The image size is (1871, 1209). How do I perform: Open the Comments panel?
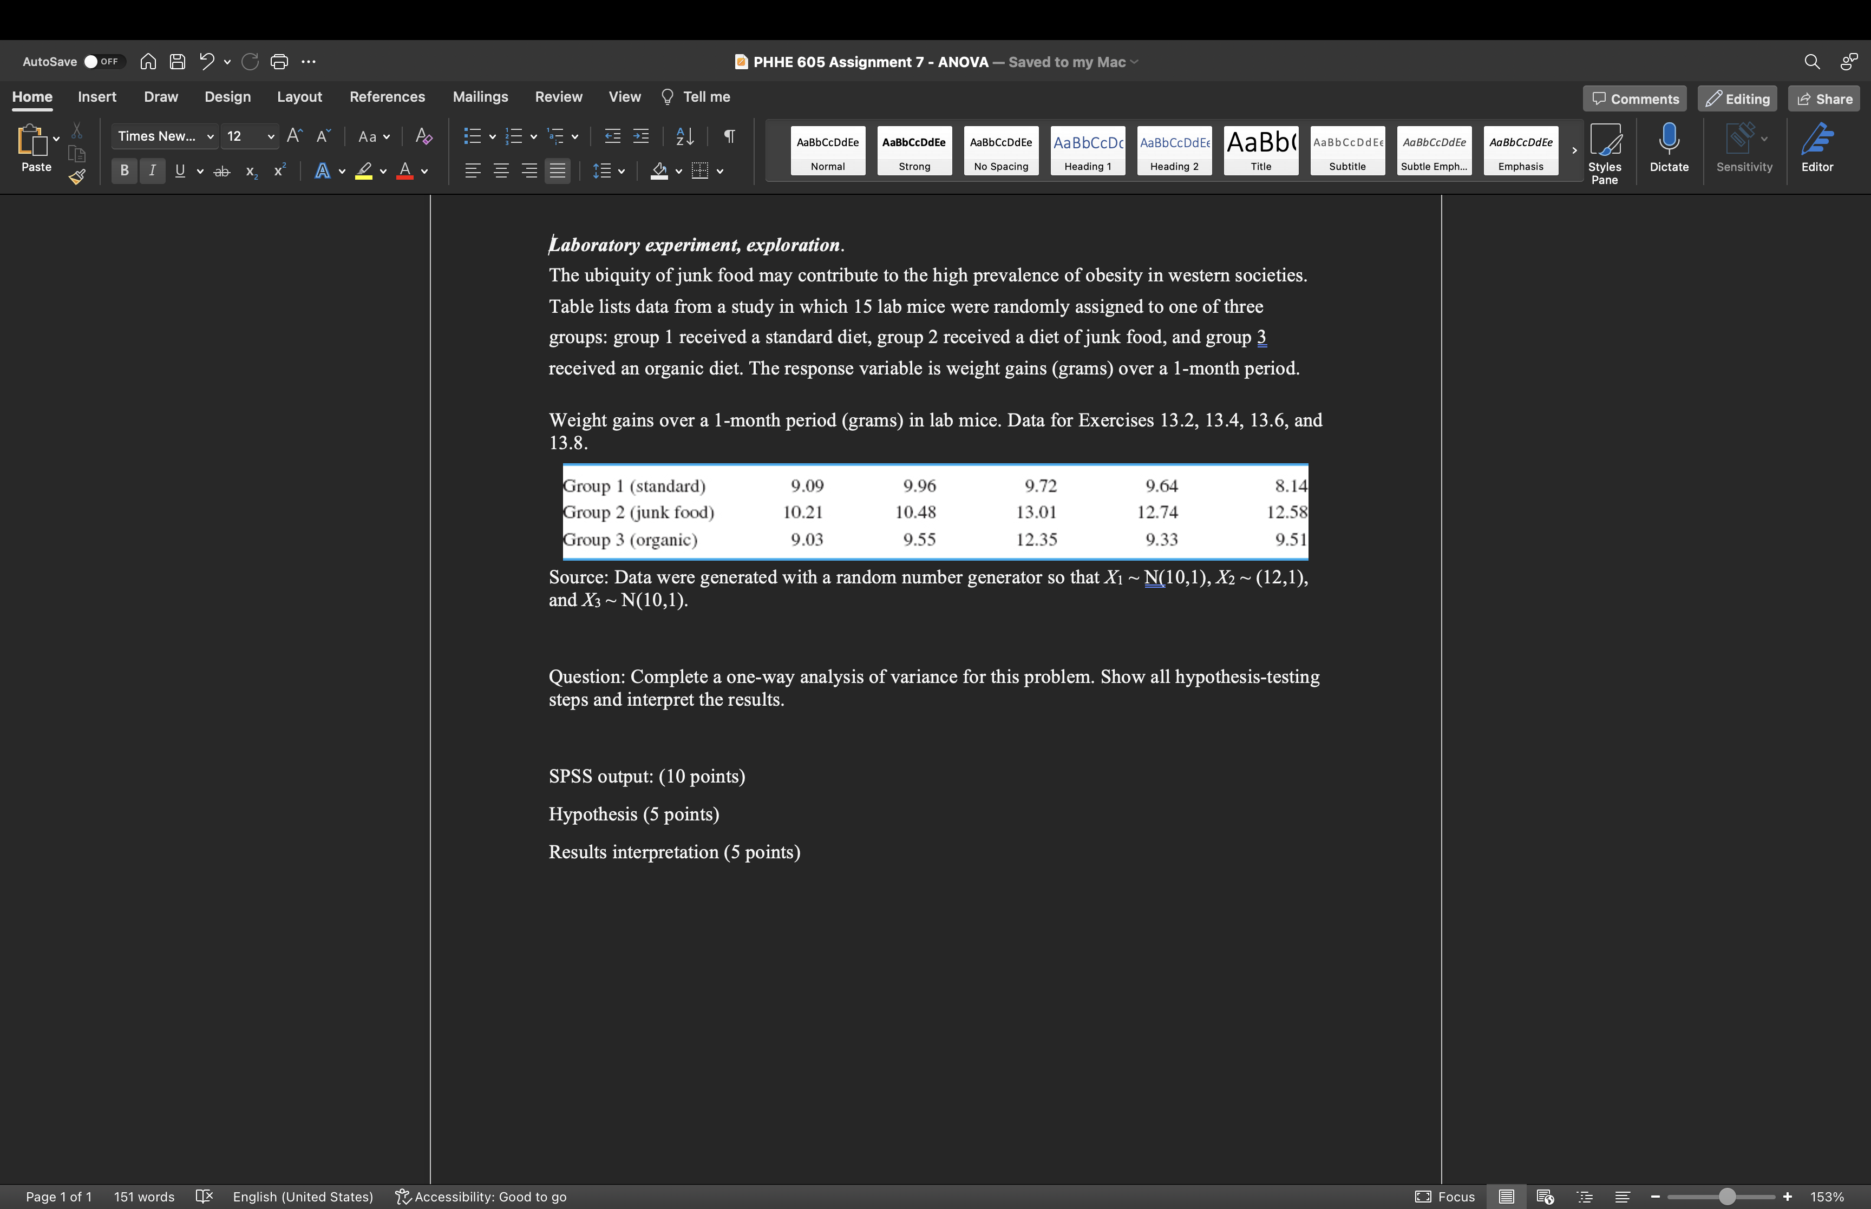coord(1634,98)
